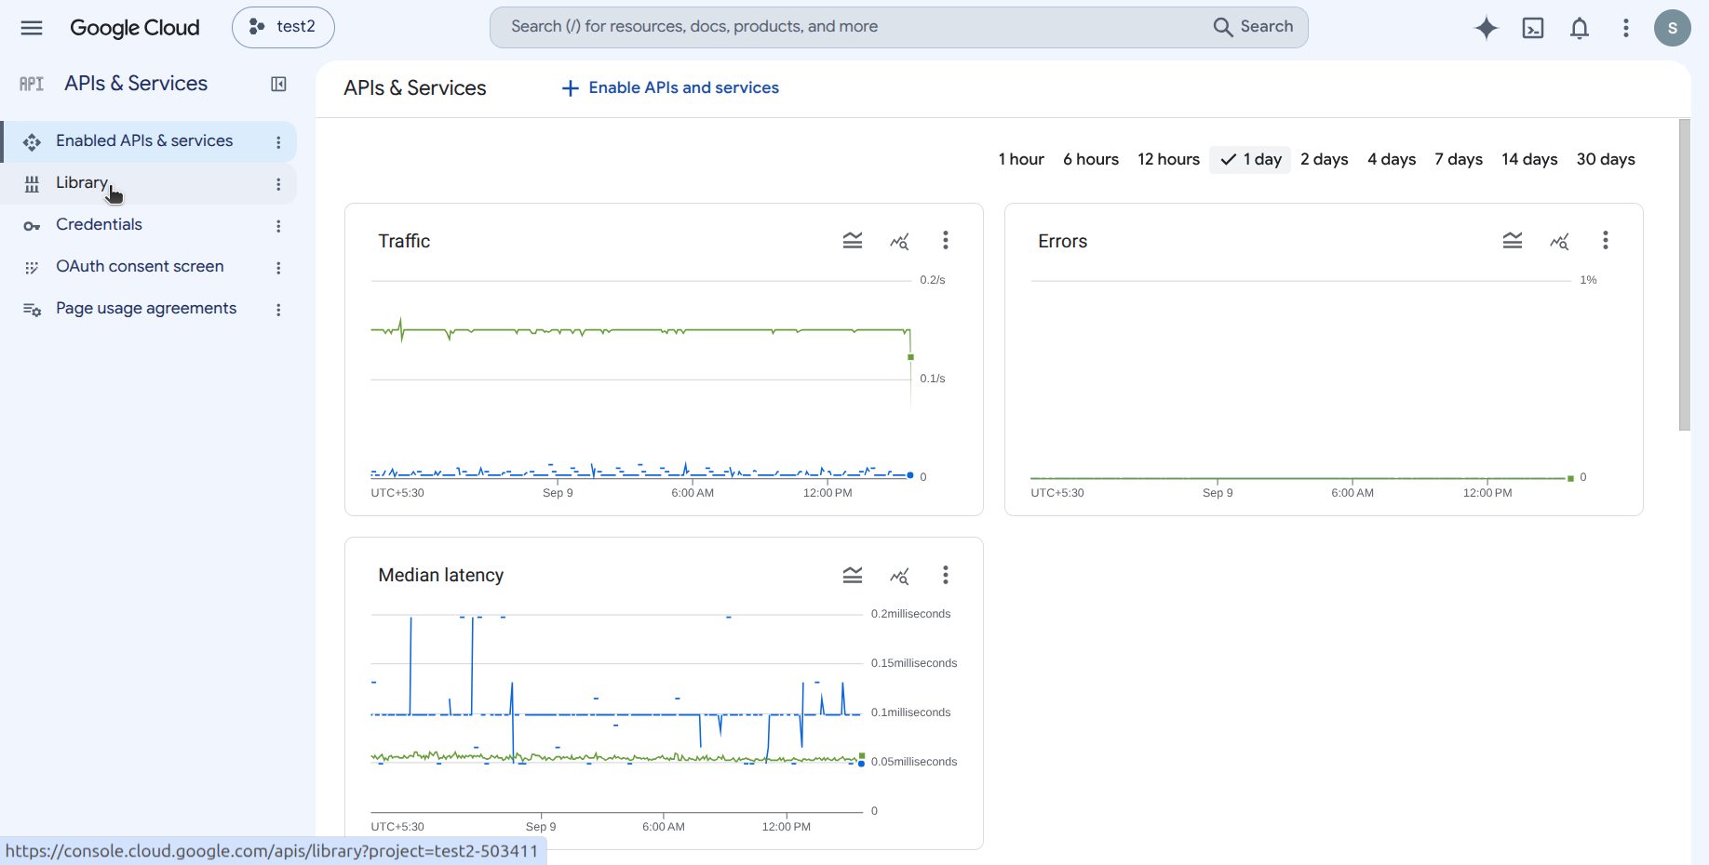Select the 1 hour time range
This screenshot has width=1709, height=865.
[x=1021, y=159]
